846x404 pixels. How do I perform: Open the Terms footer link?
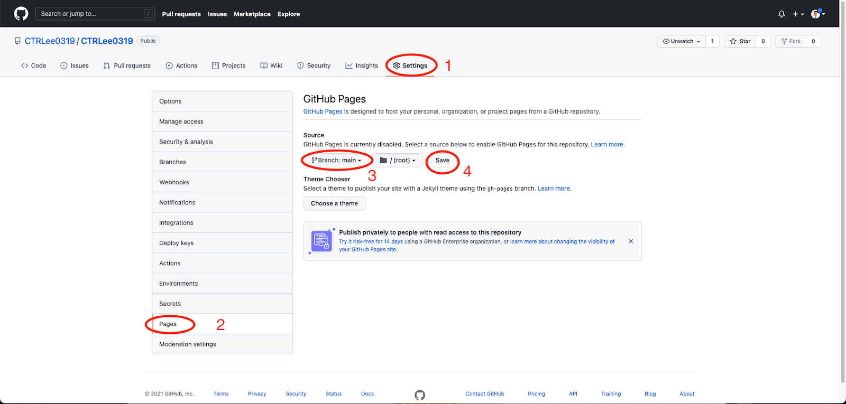tap(221, 393)
